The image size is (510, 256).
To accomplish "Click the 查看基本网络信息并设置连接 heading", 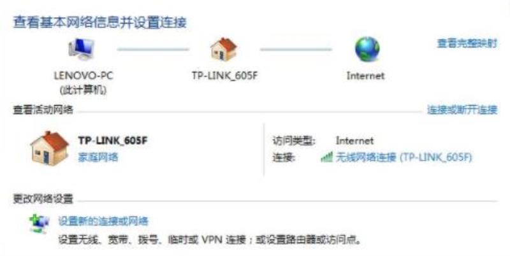I will pyautogui.click(x=100, y=22).
